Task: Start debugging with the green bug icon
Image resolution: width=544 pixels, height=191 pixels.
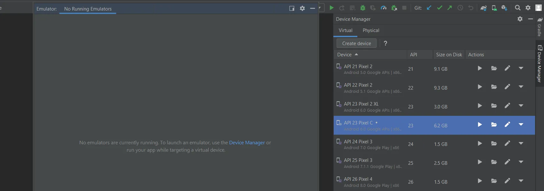Action: 363,8
